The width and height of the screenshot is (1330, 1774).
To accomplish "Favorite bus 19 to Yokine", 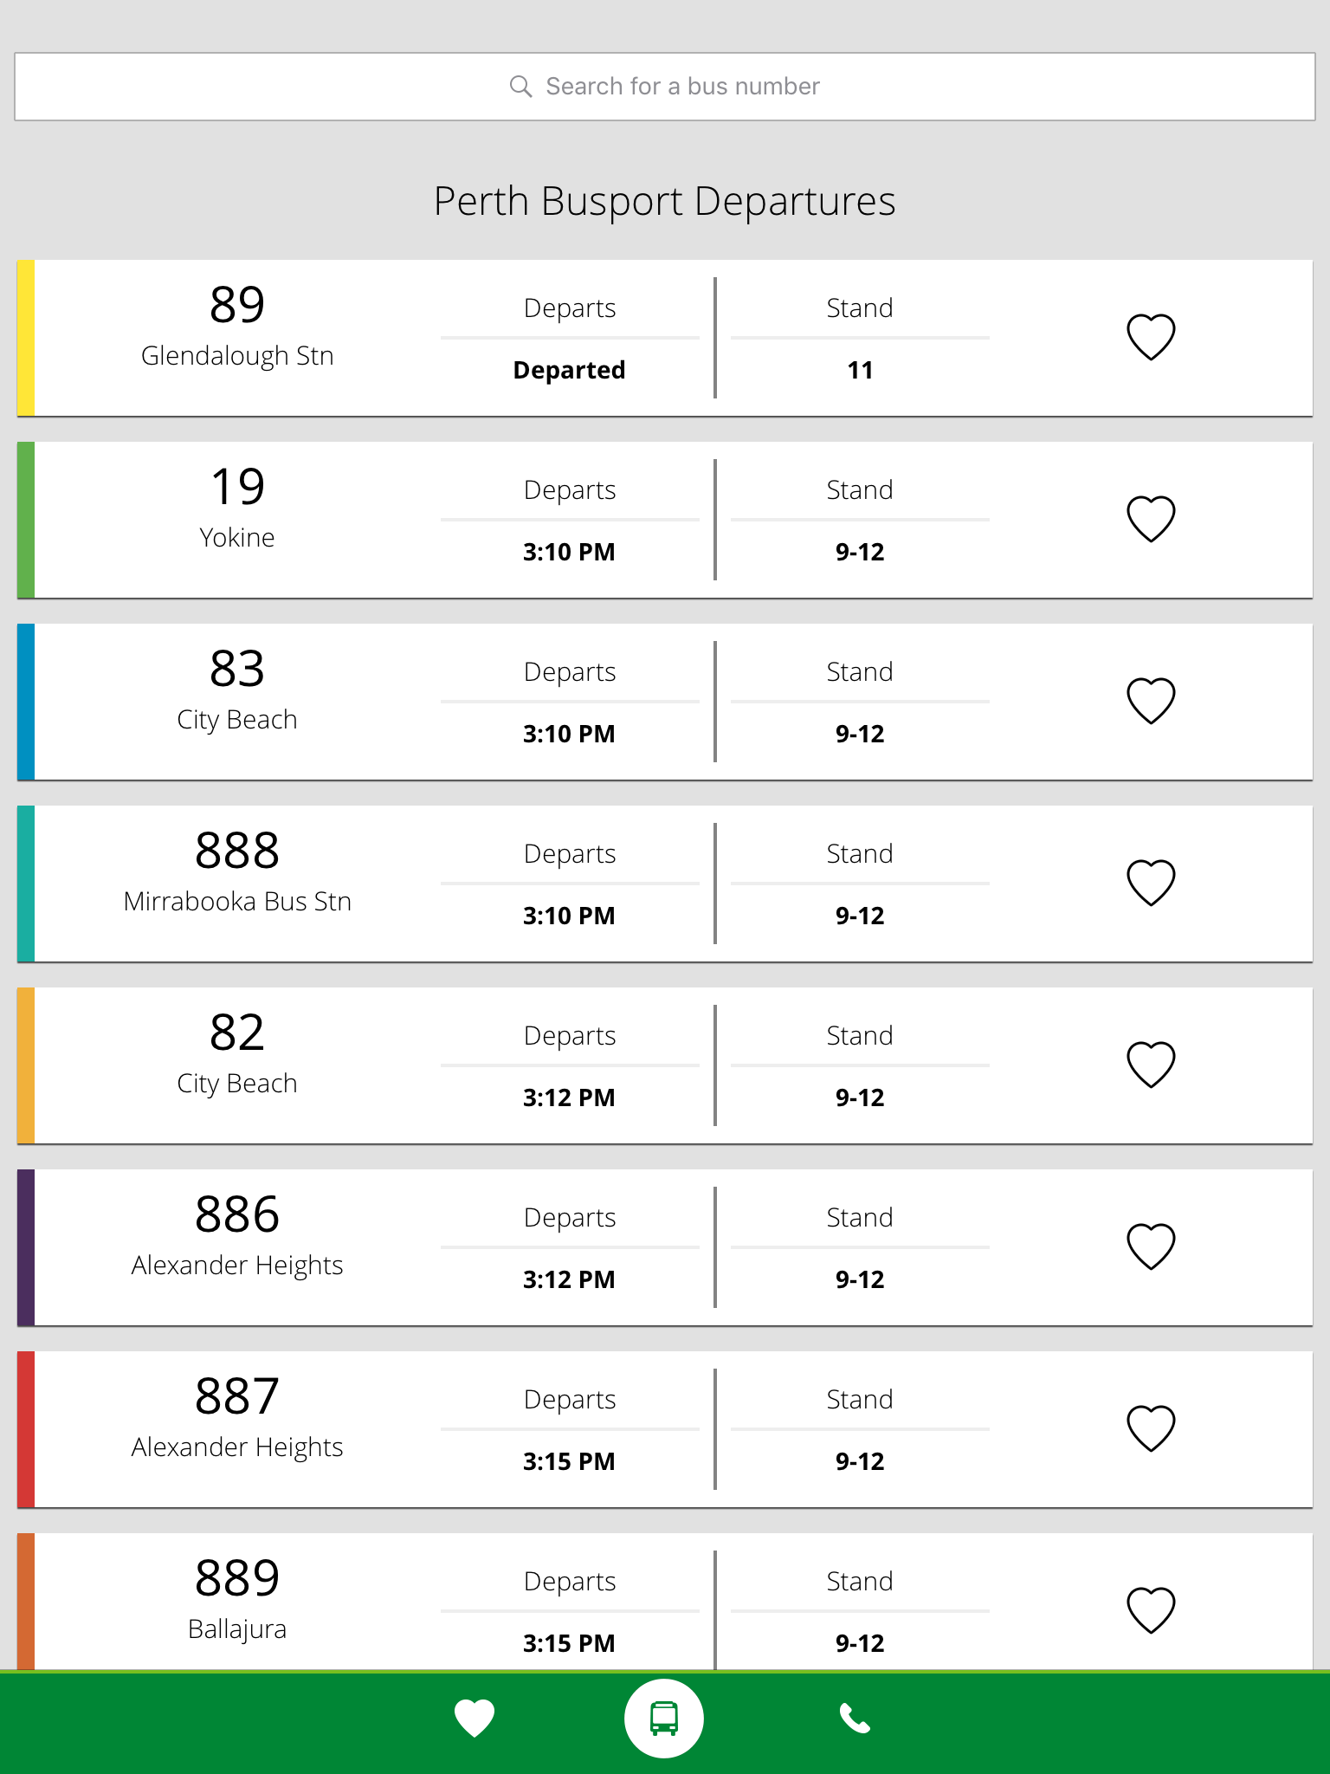I will point(1151,519).
